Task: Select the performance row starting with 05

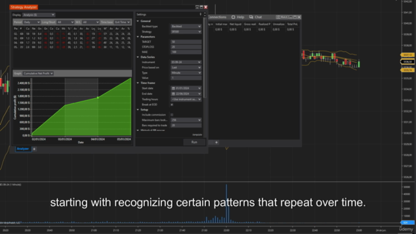Action: (72, 47)
